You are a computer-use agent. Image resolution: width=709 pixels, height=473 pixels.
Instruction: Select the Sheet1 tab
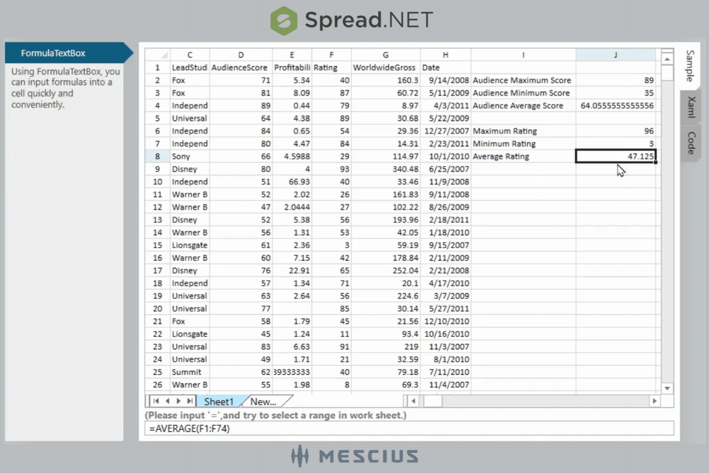point(218,401)
